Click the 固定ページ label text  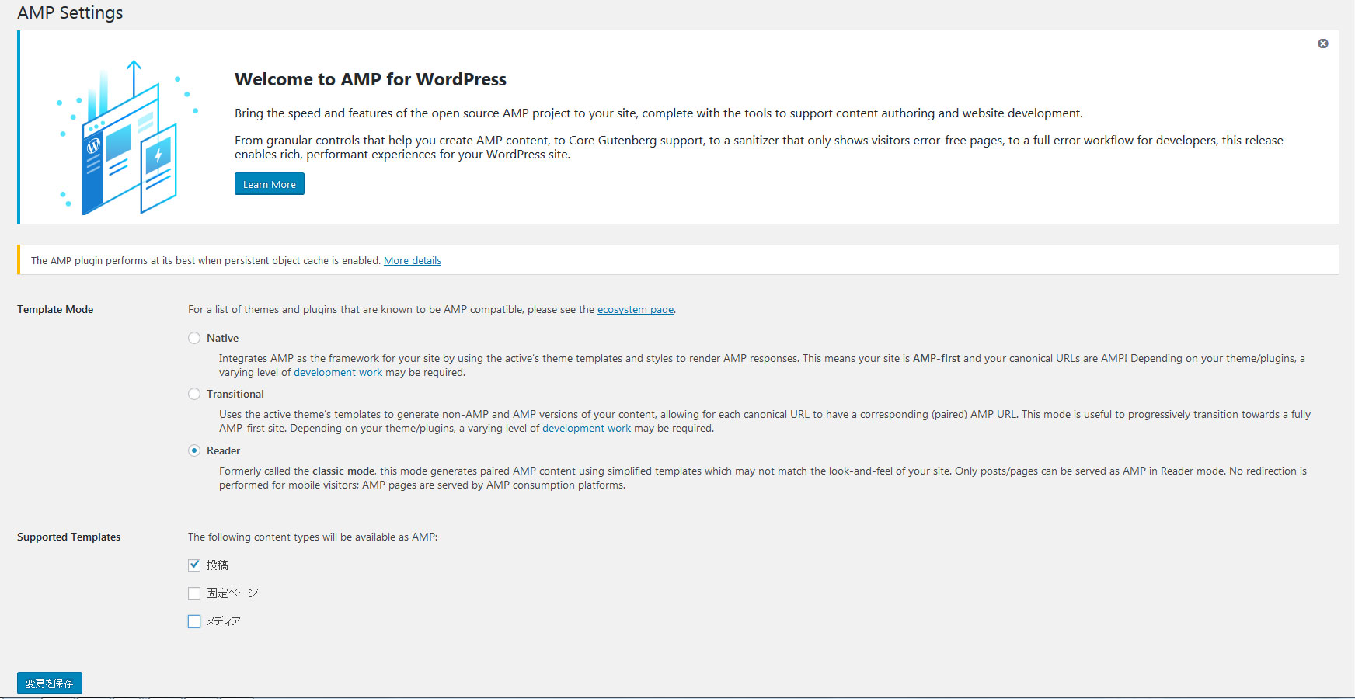(x=232, y=593)
